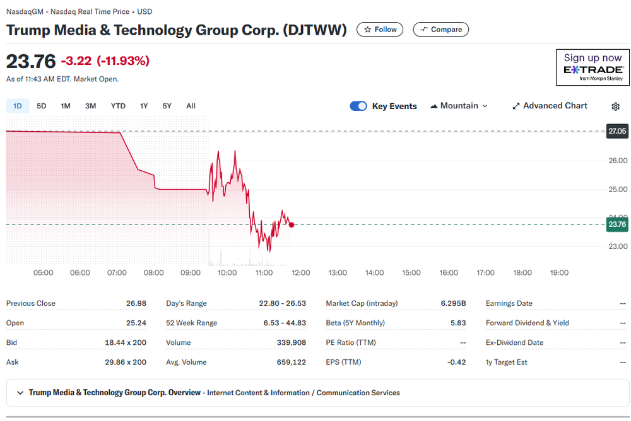
Task: Click the Compare button
Action: point(440,30)
